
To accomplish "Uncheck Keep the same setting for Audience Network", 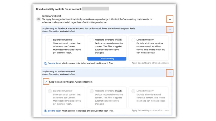I will point(46,82).
